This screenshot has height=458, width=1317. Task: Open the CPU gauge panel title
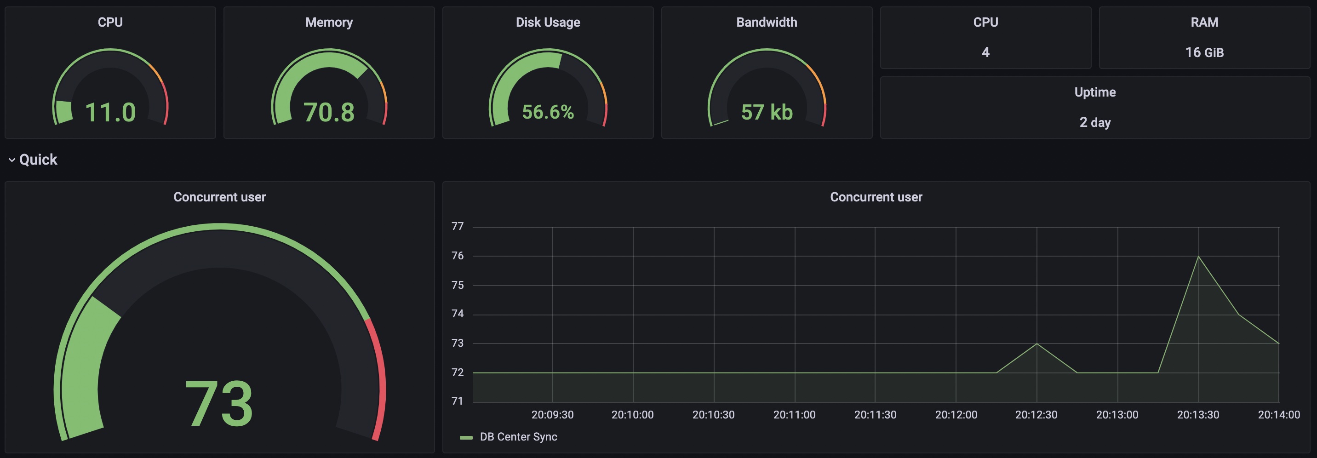point(110,22)
